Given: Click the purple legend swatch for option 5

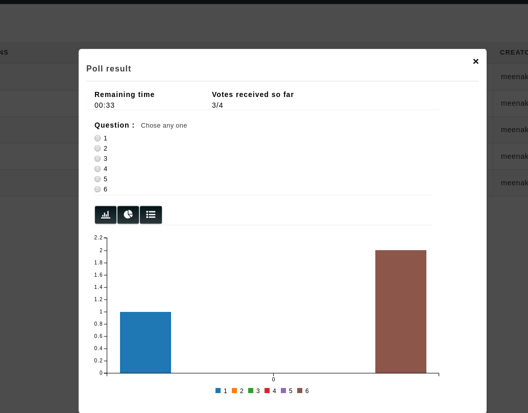Looking at the screenshot, I should [x=283, y=391].
